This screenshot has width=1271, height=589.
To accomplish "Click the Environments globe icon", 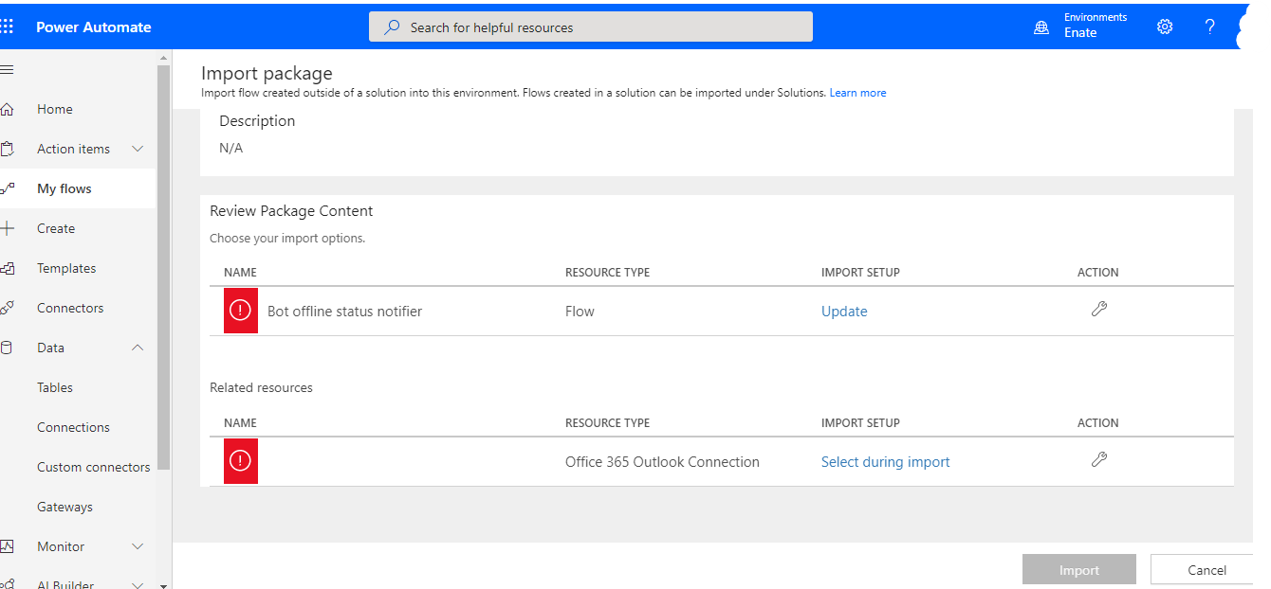I will coord(1041,27).
